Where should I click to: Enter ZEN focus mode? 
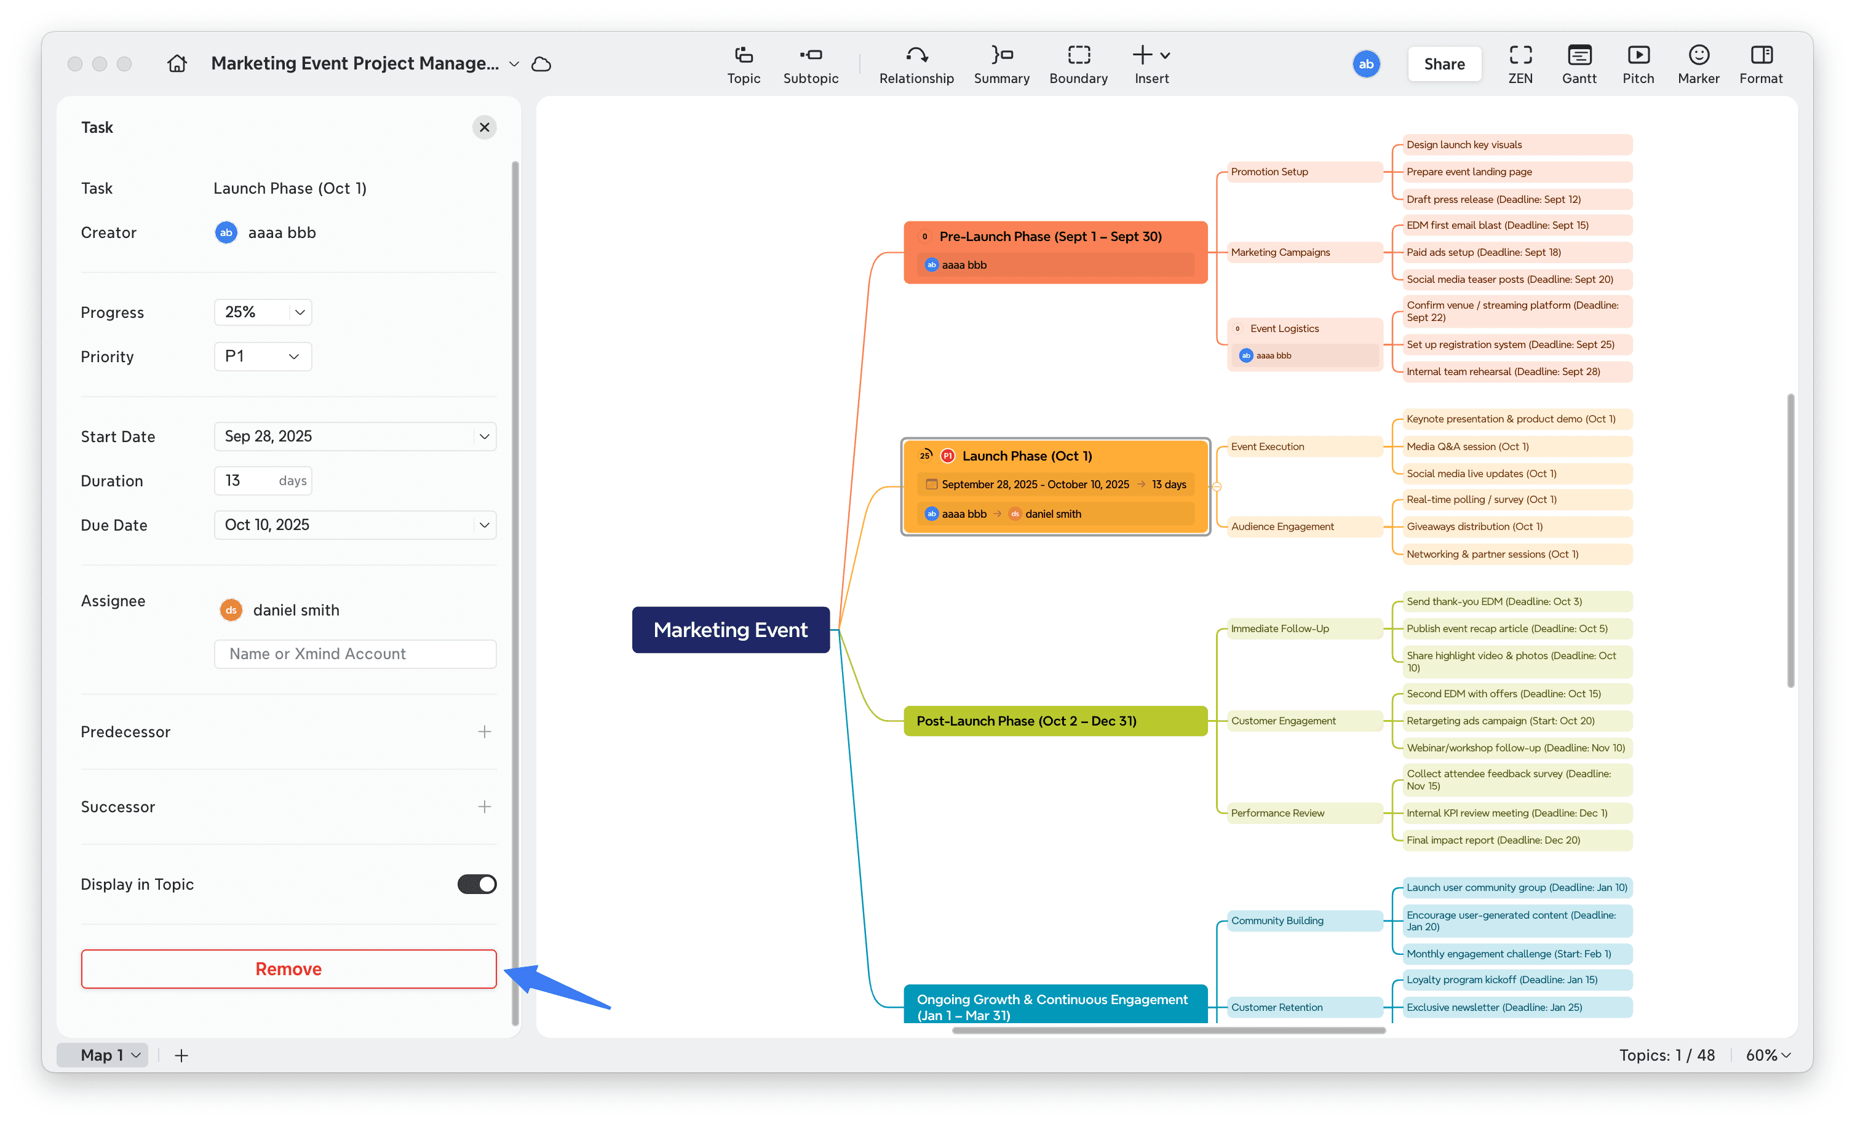(x=1521, y=64)
